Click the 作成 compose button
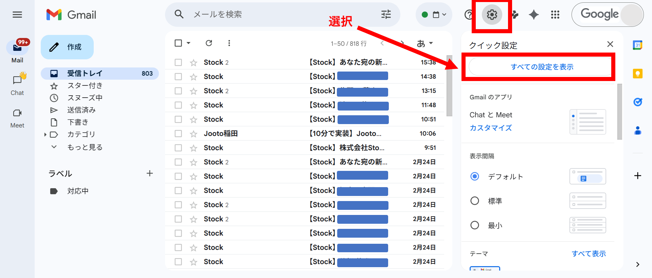The height and width of the screenshot is (278, 652). point(67,47)
